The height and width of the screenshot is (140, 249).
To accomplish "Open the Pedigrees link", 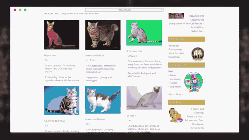I will (x=174, y=45).
